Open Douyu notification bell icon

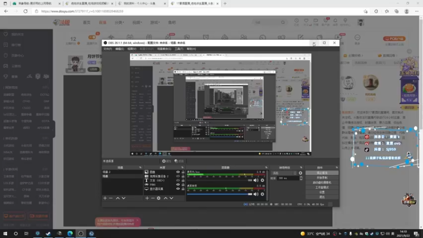[x=335, y=21]
